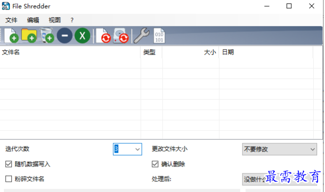Open the ? help menu
This screenshot has height=192, width=325.
coord(72,20)
